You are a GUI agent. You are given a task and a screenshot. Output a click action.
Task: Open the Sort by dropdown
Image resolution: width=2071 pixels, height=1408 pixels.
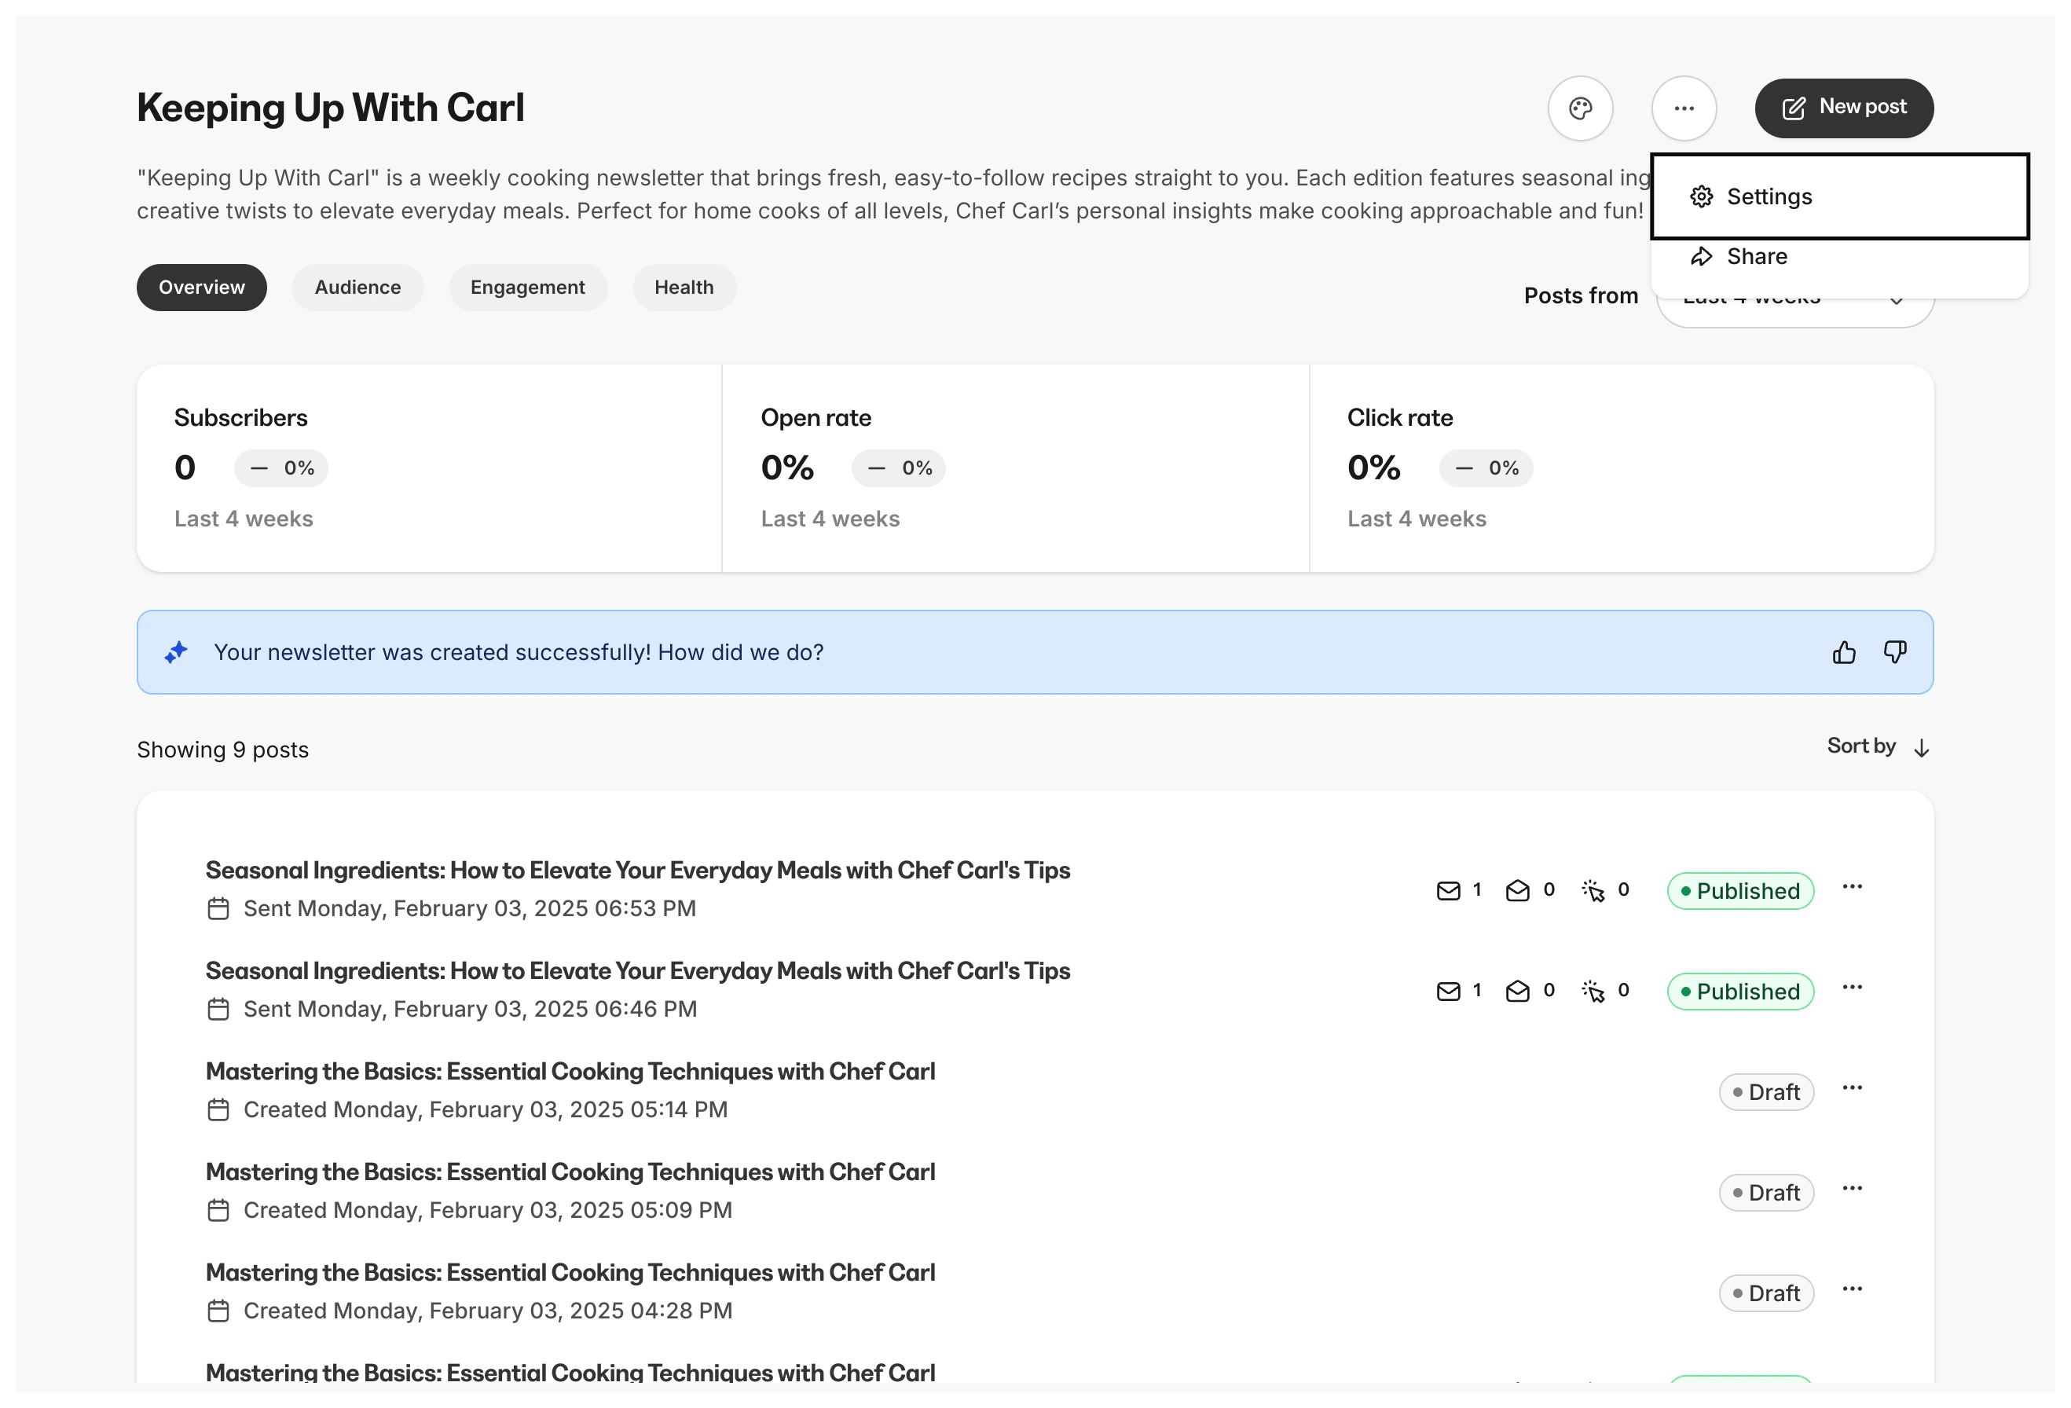point(1877,746)
